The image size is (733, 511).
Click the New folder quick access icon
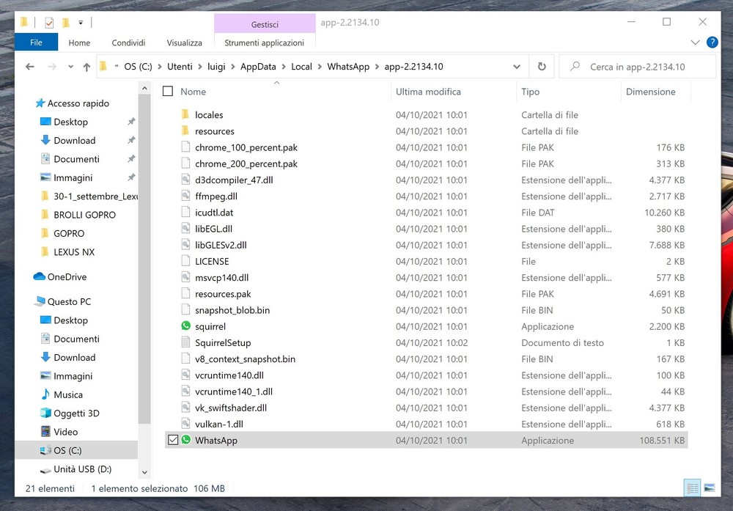(x=65, y=22)
